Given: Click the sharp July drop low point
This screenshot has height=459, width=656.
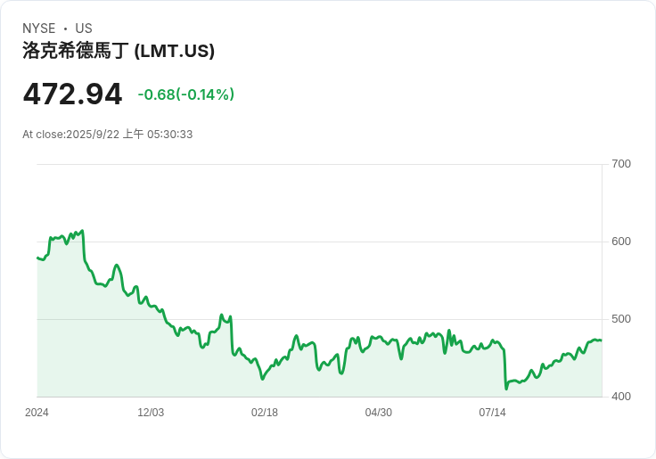Looking at the screenshot, I should click(506, 389).
